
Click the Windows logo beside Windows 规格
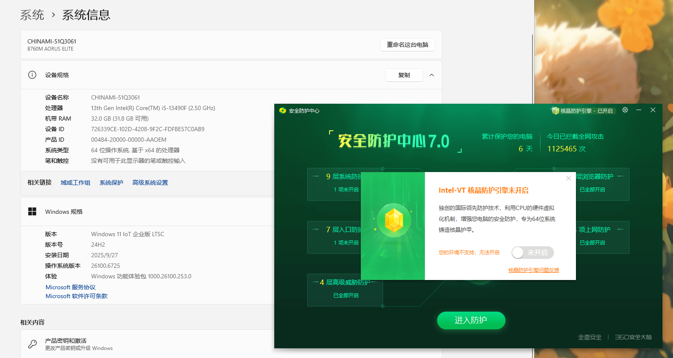click(32, 211)
